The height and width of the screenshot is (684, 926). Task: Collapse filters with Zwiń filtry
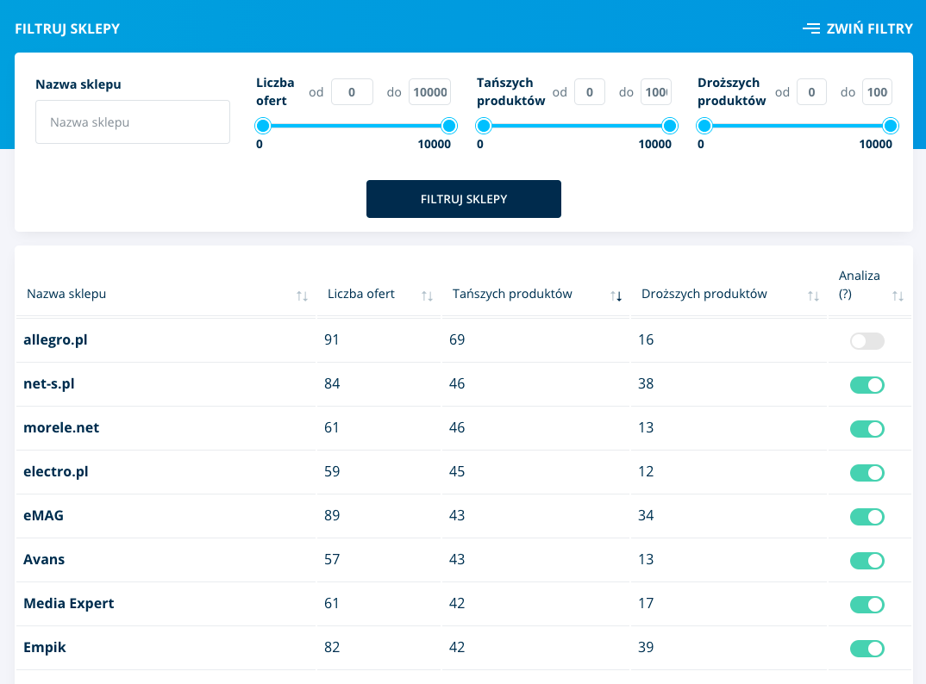coord(857,28)
